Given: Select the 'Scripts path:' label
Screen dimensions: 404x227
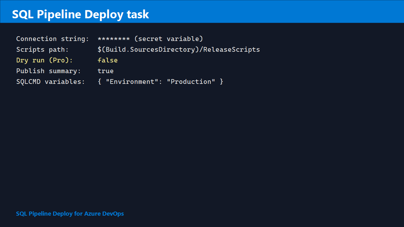Looking at the screenshot, I should 43,49.
